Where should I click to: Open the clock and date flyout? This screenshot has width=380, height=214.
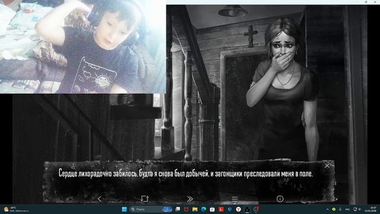pyautogui.click(x=370, y=209)
